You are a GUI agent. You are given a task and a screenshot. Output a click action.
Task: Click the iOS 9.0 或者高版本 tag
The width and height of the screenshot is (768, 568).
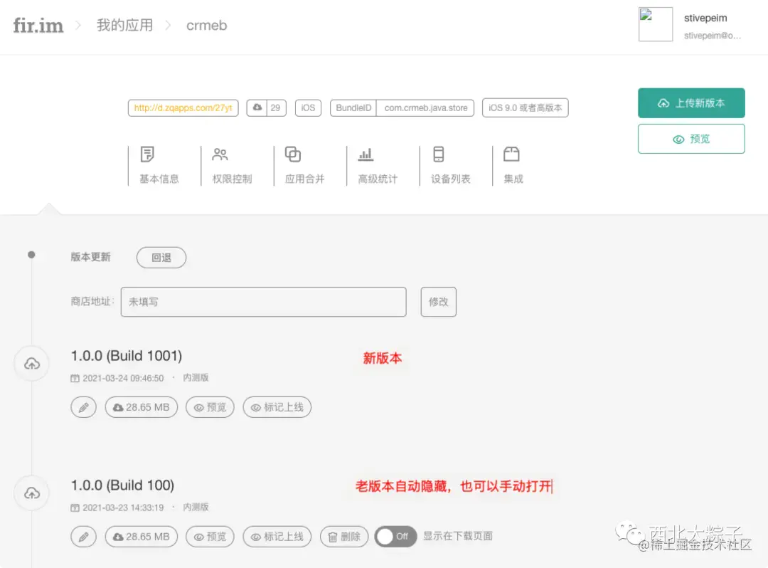tap(525, 107)
